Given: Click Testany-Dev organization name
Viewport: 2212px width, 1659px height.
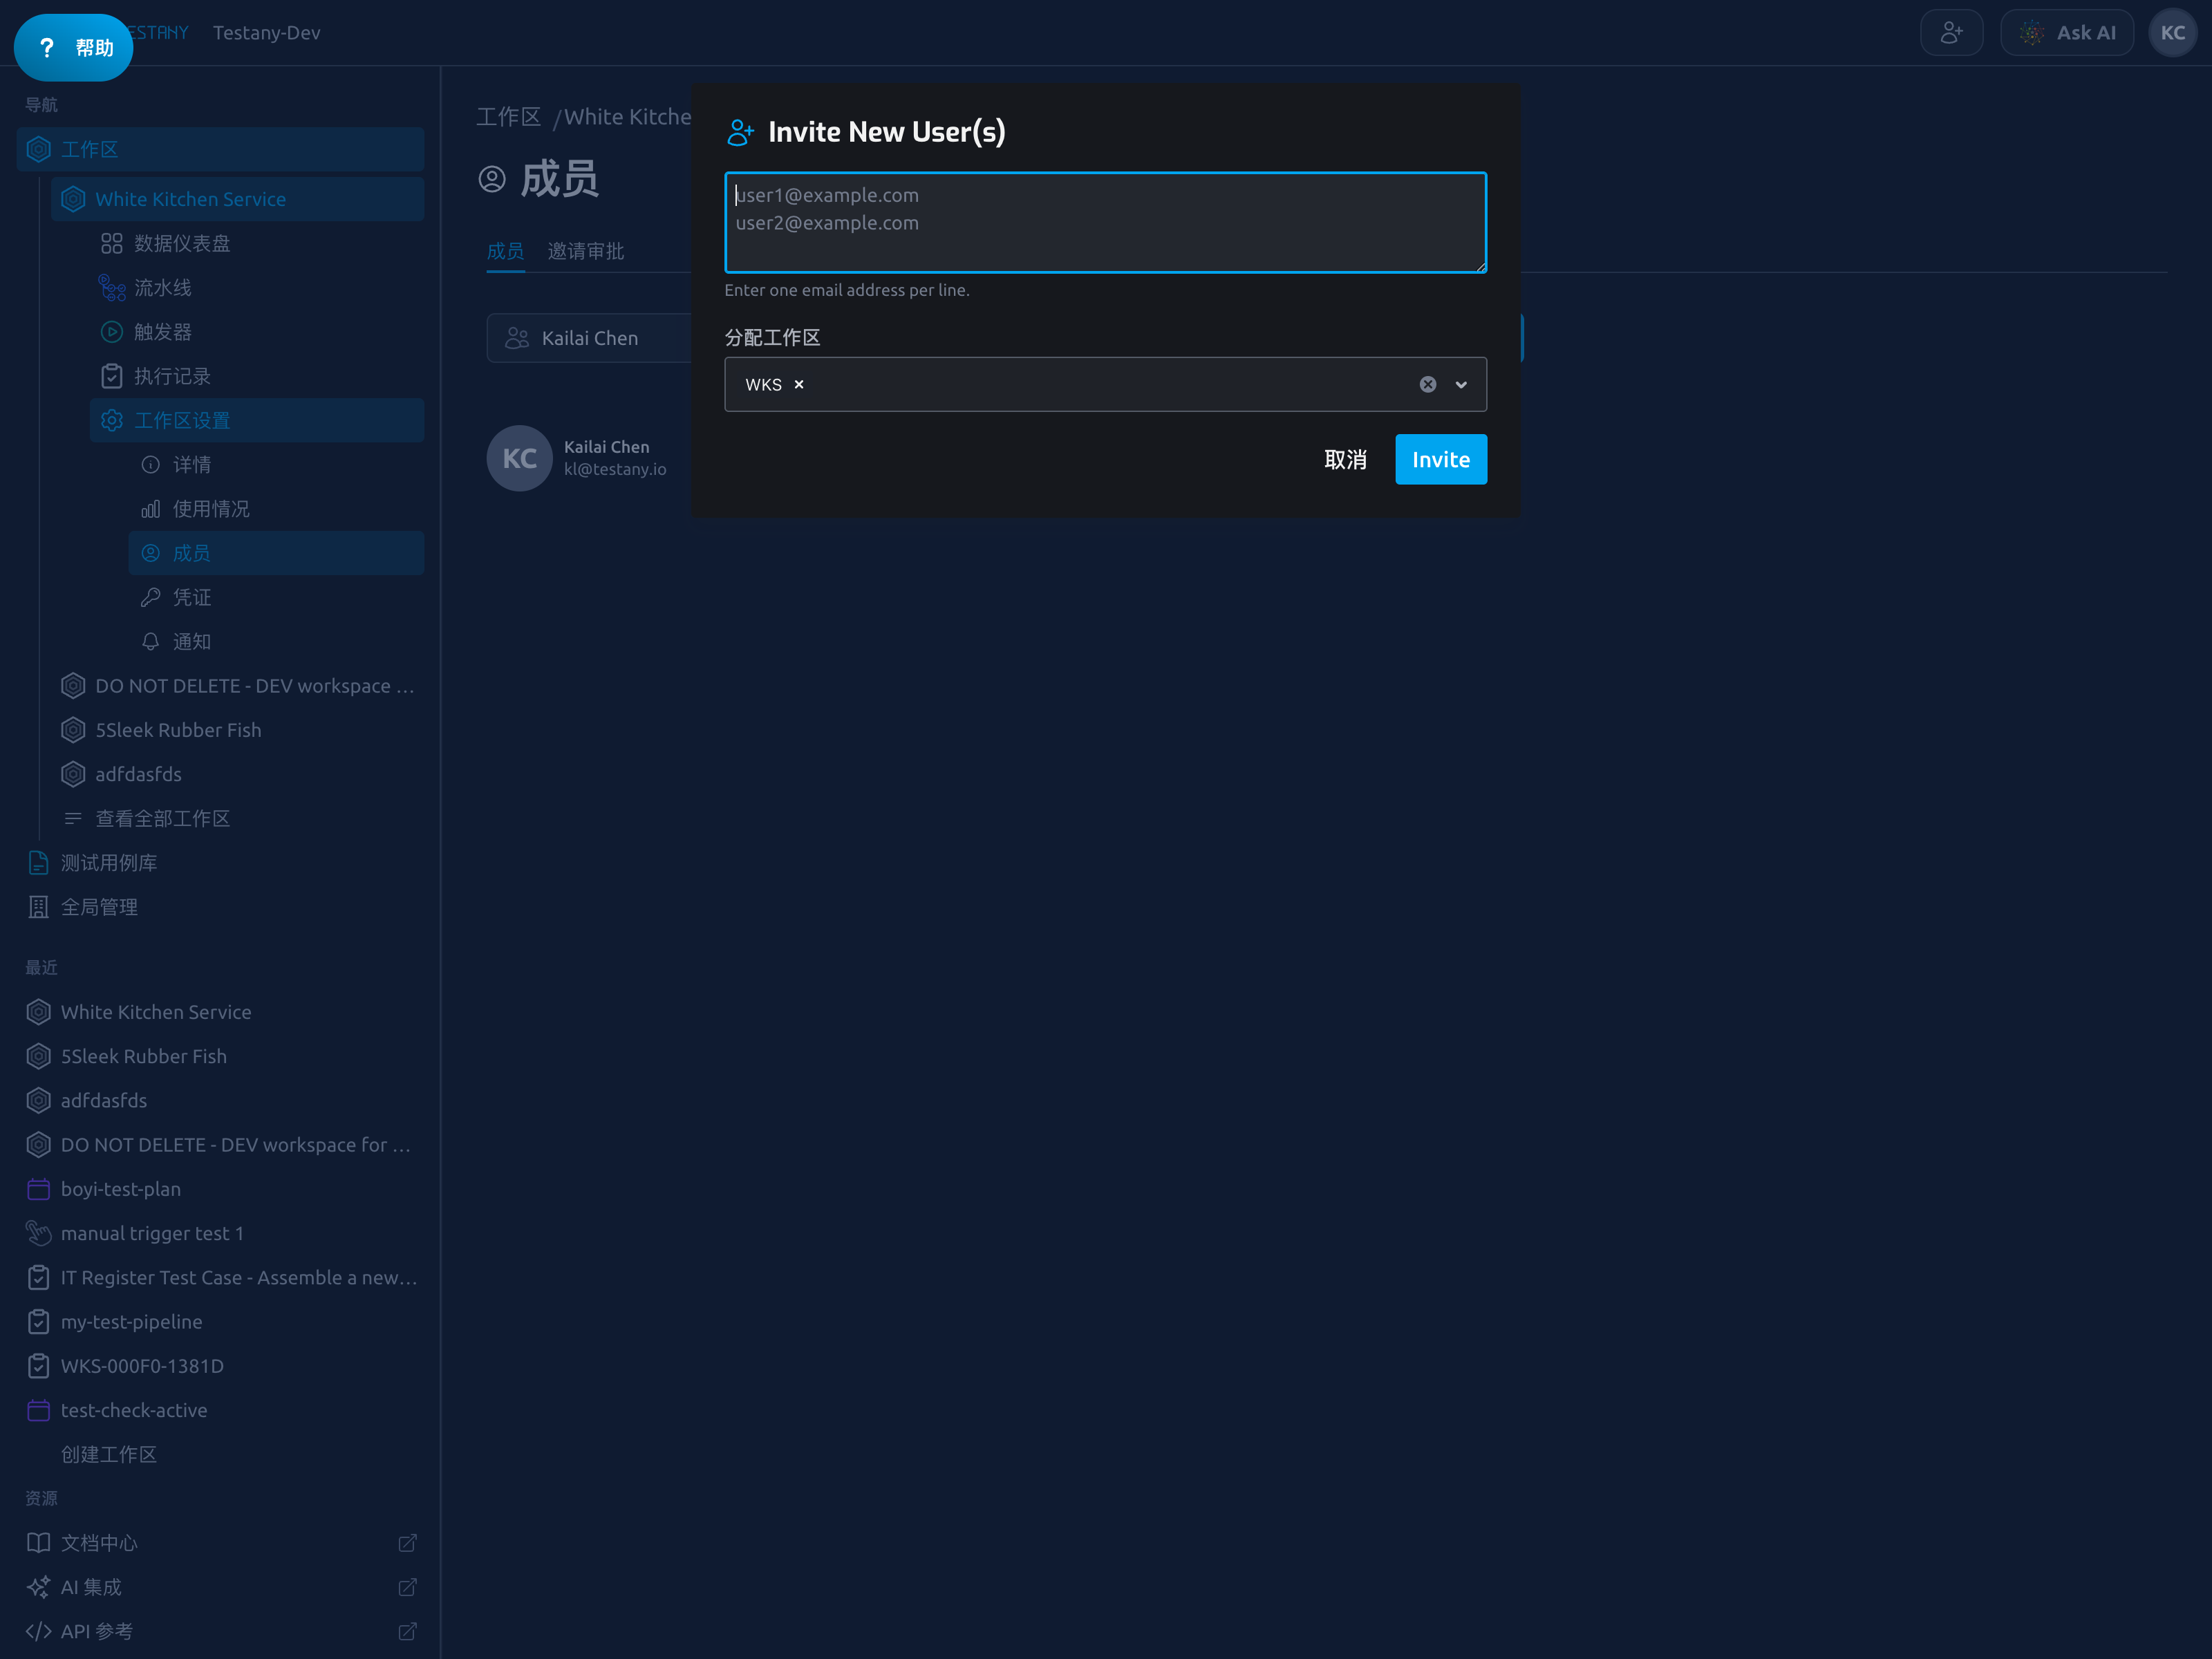Looking at the screenshot, I should tap(266, 33).
